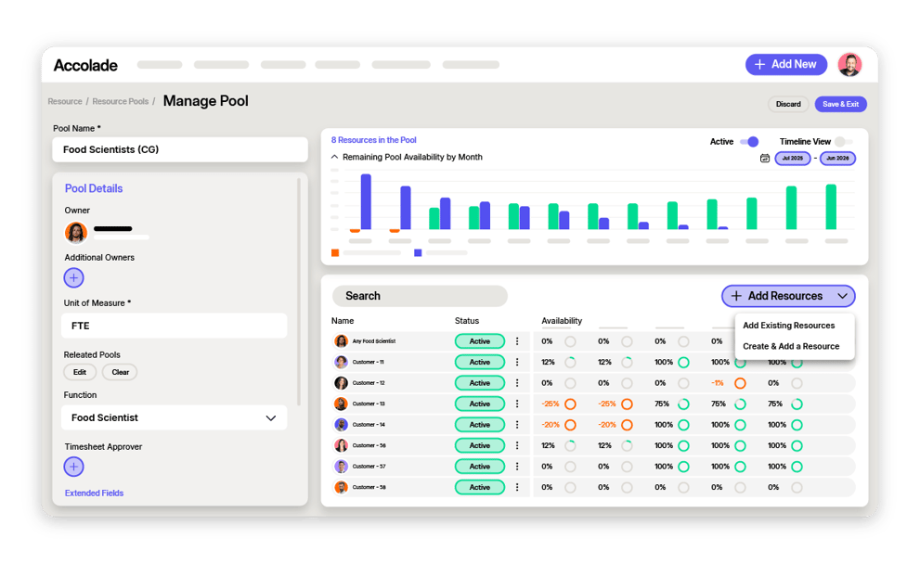Click the Jul 2025 start date pill

click(792, 158)
